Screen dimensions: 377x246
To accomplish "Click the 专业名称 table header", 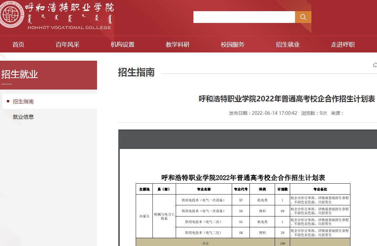I will pos(204,189).
